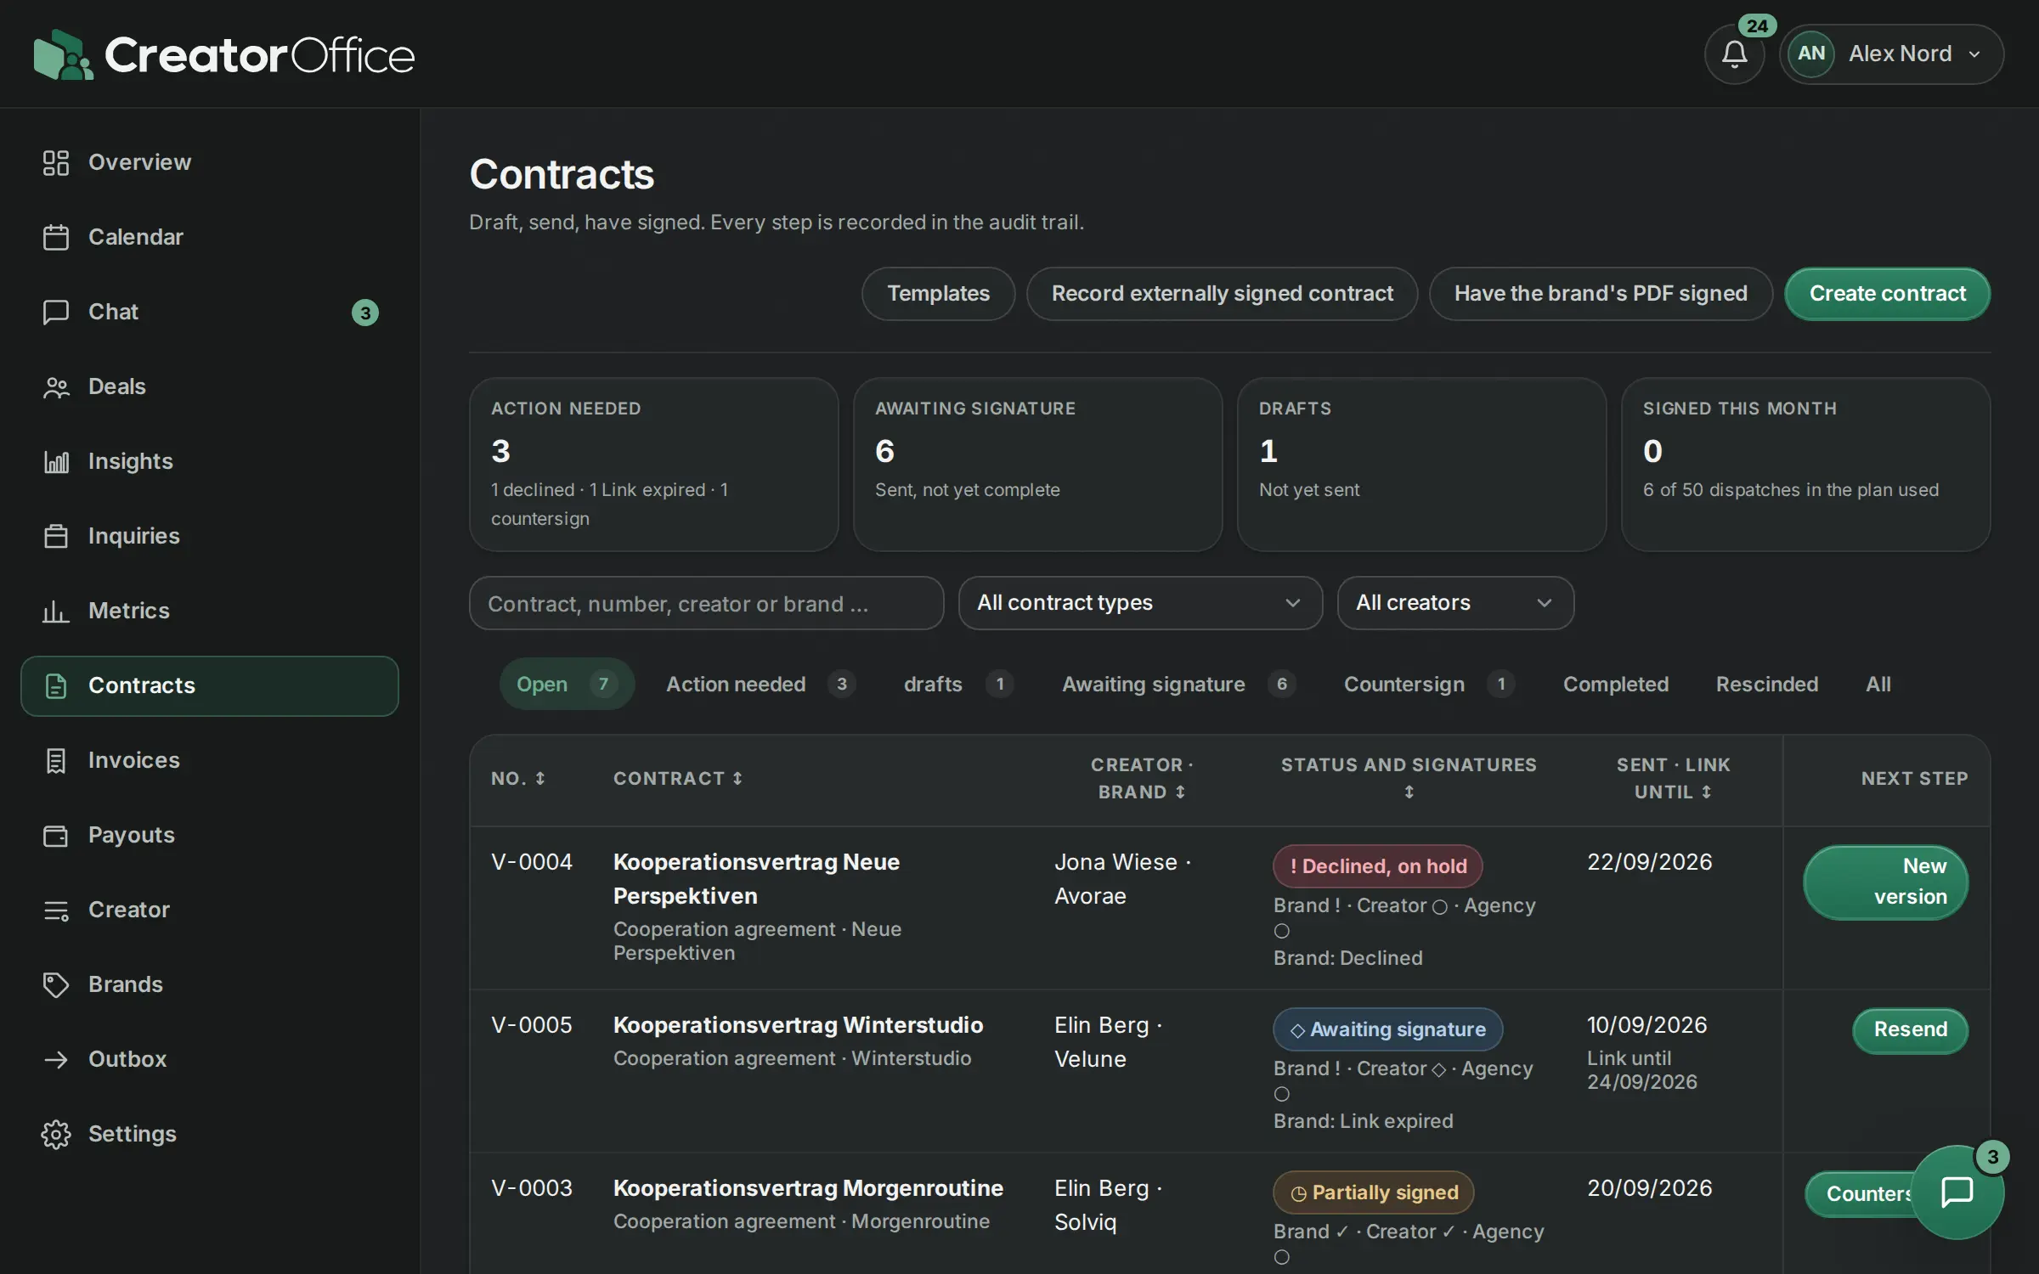2039x1274 pixels.
Task: Open floating chat bubble with 3 badge
Action: pyautogui.click(x=1957, y=1192)
